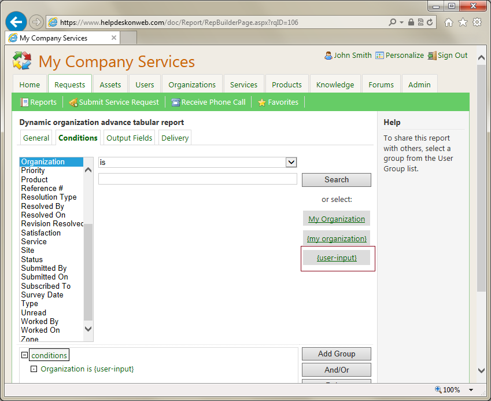The height and width of the screenshot is (401, 491).
Task: Collapse the conditions tree node
Action: [24, 355]
